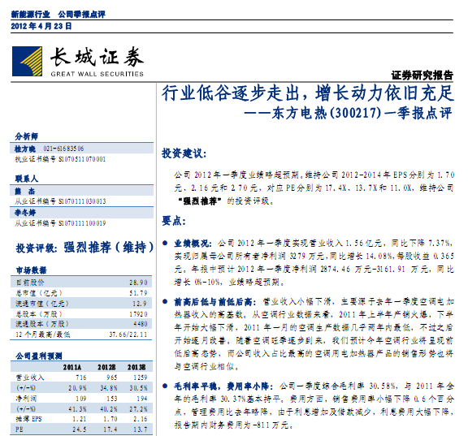The width and height of the screenshot is (468, 436).
Task: Click the analyst phone number 021-61683506
Action: (x=63, y=149)
